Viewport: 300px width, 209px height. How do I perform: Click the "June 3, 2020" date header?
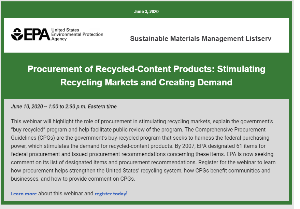coord(146,12)
